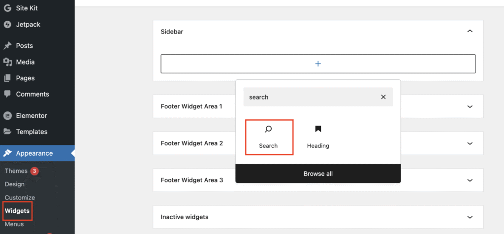
Task: Open Widgets under Appearance menu
Action: [17, 211]
